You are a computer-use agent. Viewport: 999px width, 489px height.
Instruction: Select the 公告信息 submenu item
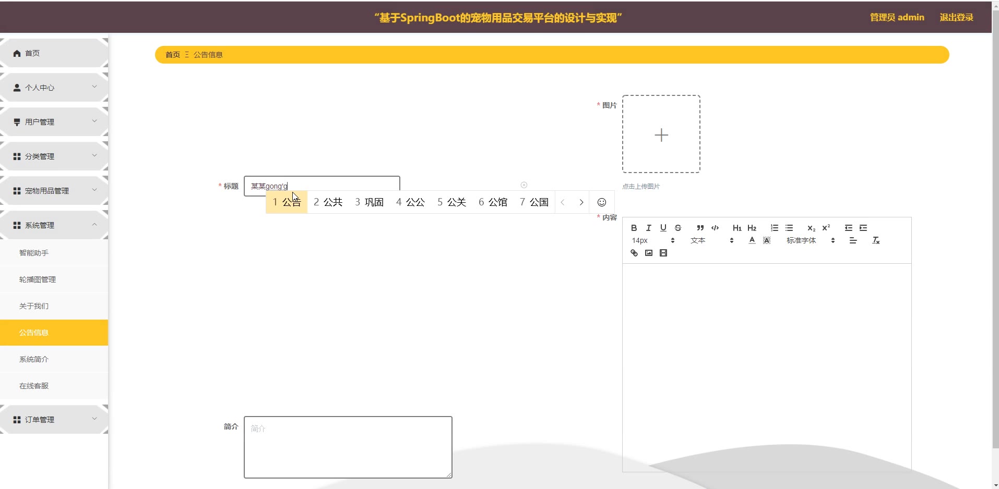54,333
